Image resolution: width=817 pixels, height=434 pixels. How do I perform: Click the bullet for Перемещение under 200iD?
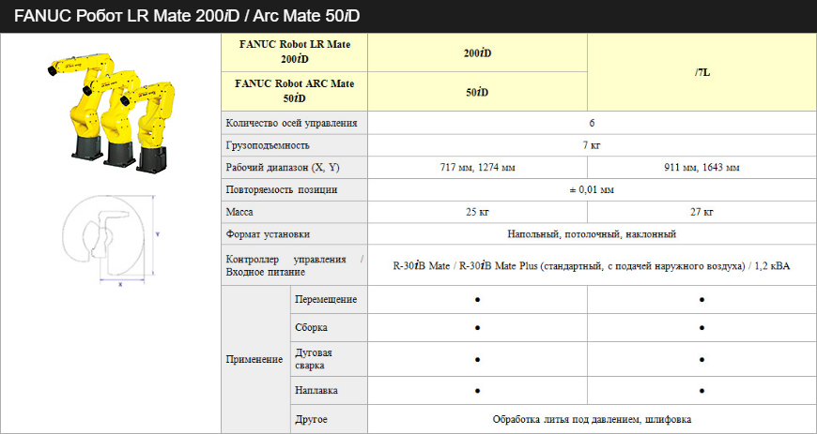[477, 299]
